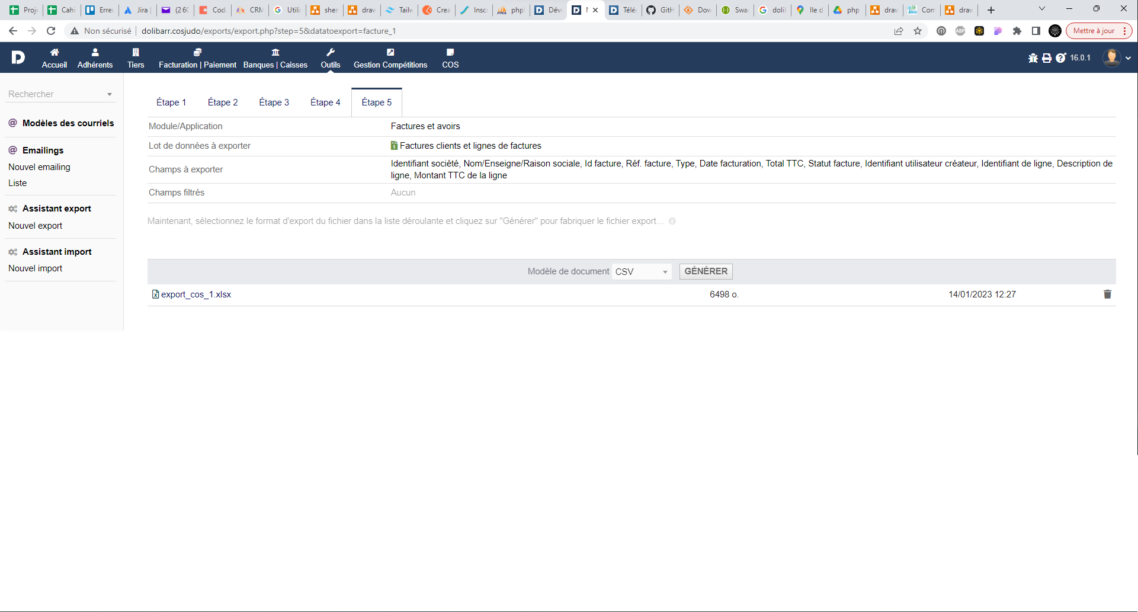The height and width of the screenshot is (612, 1138).
Task: Open the Emailings section
Action: (43, 150)
